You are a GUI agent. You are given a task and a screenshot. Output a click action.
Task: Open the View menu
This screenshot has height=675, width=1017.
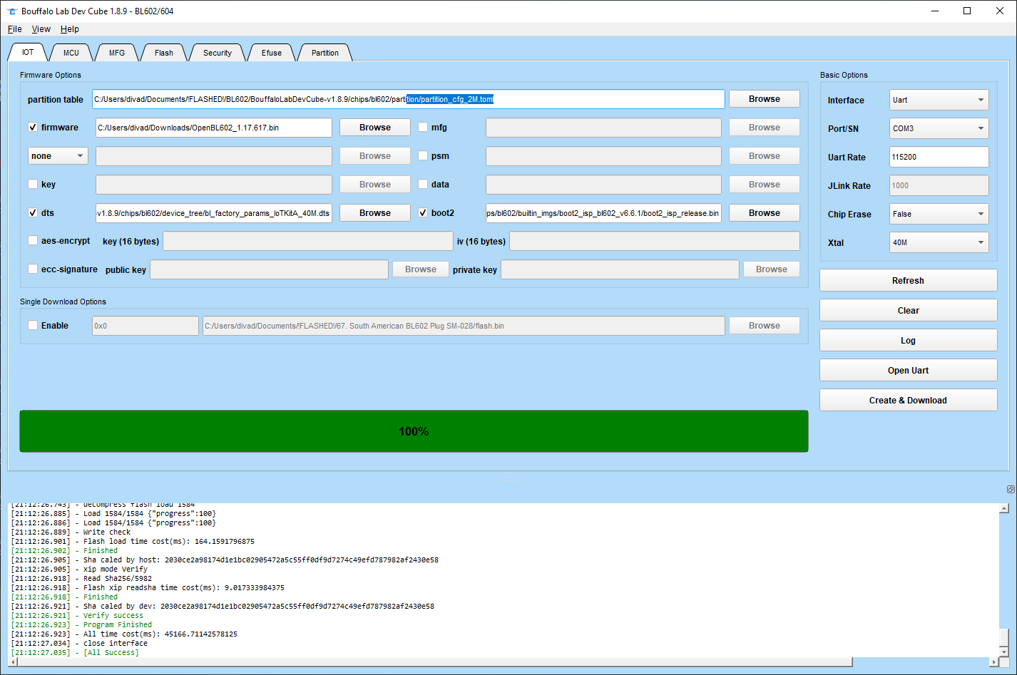pos(41,29)
